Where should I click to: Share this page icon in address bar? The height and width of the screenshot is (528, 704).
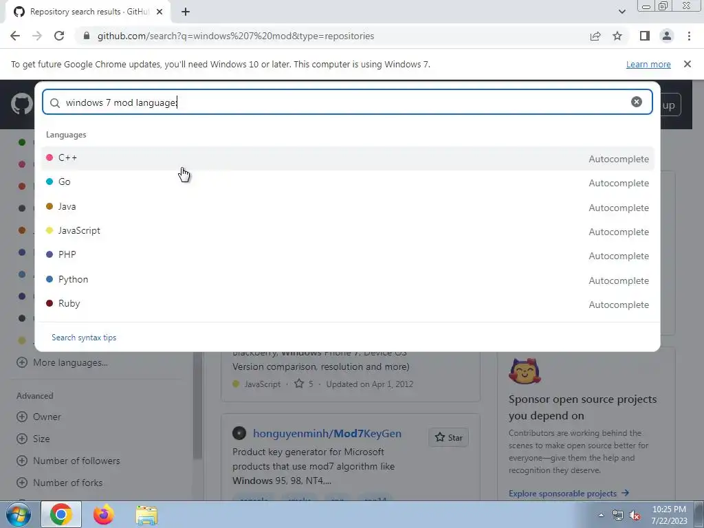click(x=595, y=36)
